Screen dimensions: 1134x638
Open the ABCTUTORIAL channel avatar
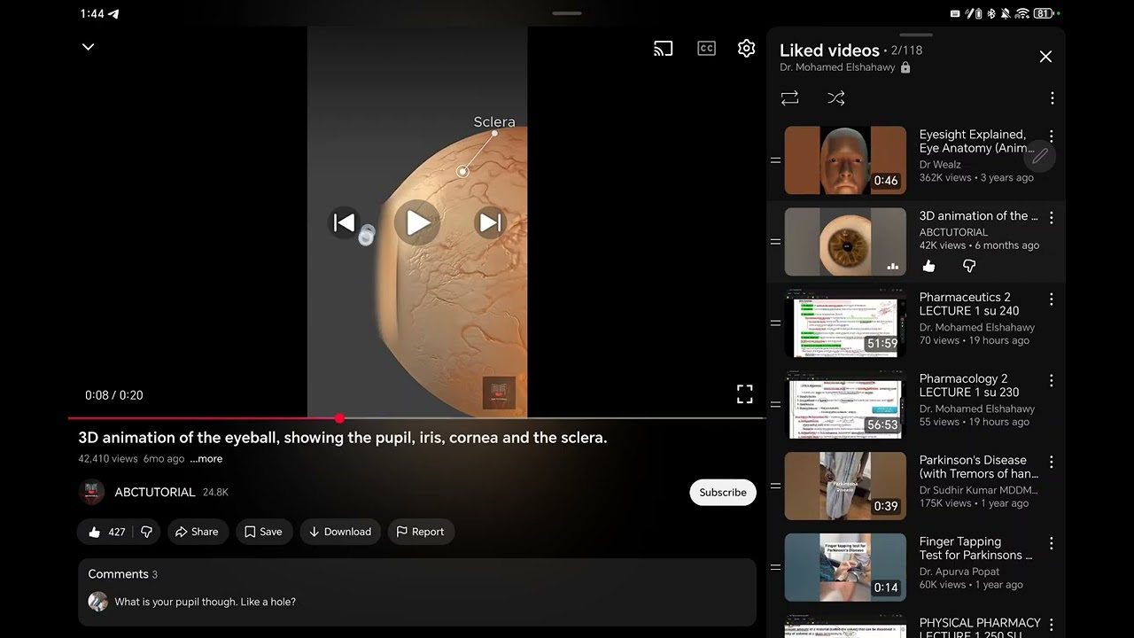(92, 492)
